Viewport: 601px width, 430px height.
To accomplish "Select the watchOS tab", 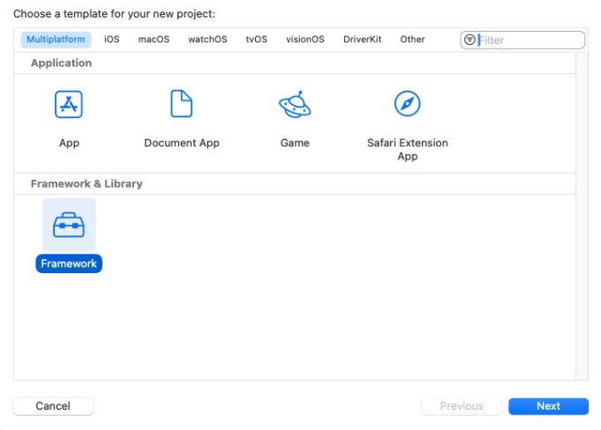I will click(207, 40).
